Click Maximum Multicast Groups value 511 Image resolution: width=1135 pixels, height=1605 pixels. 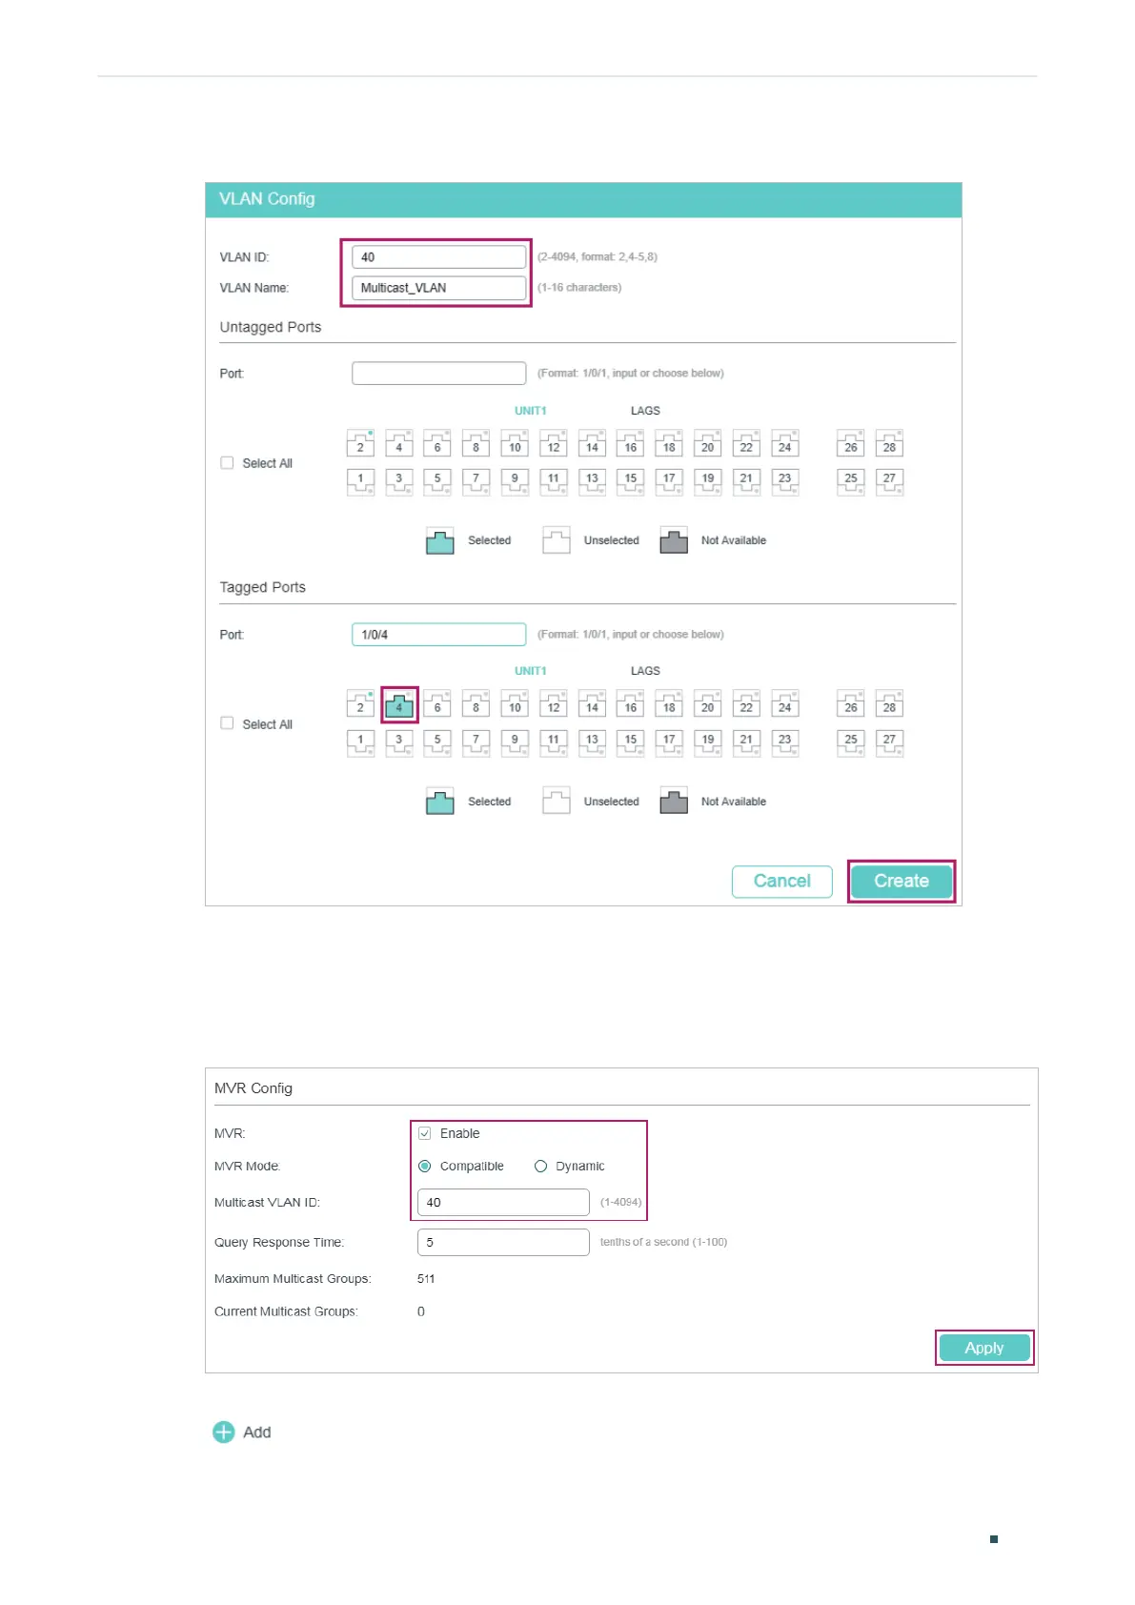426,1279
